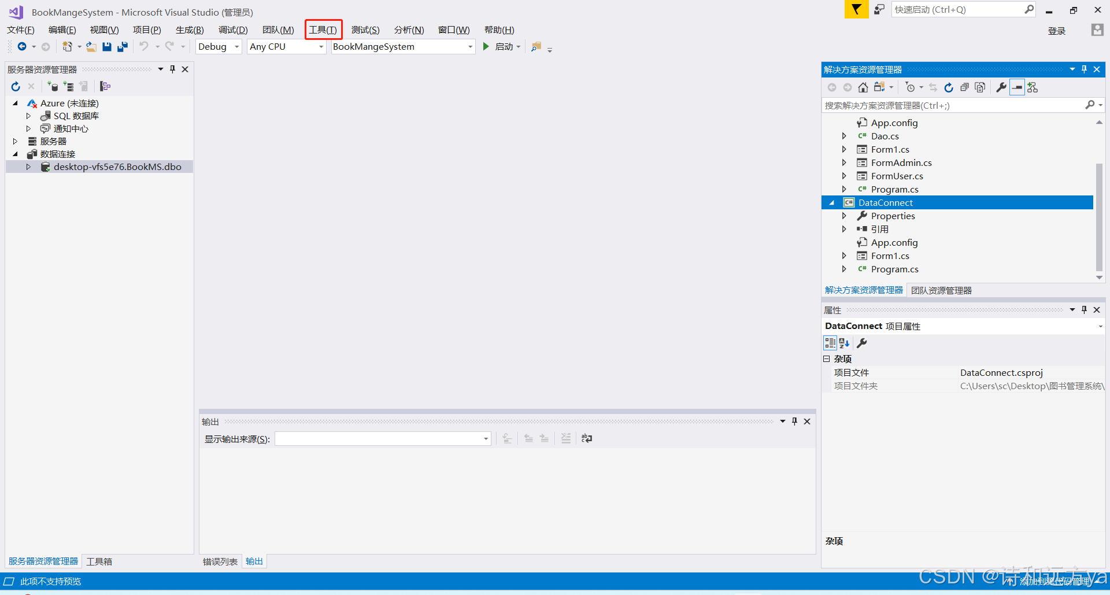Click the account avatar icon next to 登录
The height and width of the screenshot is (595, 1110).
(x=1097, y=30)
